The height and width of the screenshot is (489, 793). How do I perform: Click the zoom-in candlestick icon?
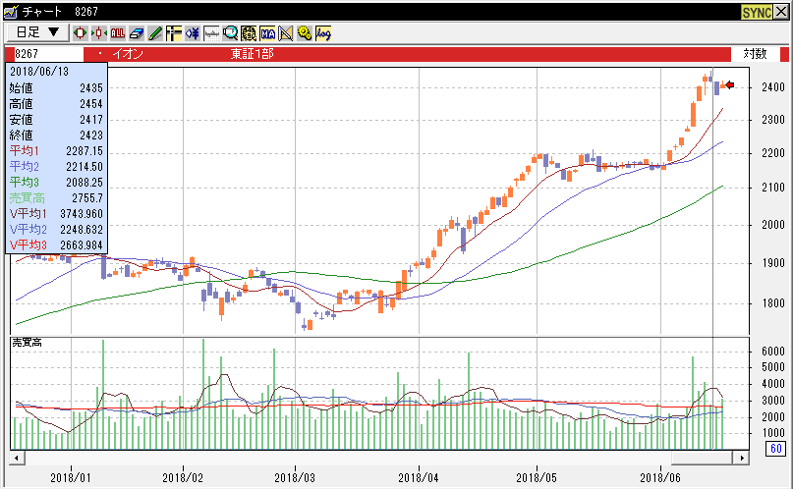(x=81, y=32)
